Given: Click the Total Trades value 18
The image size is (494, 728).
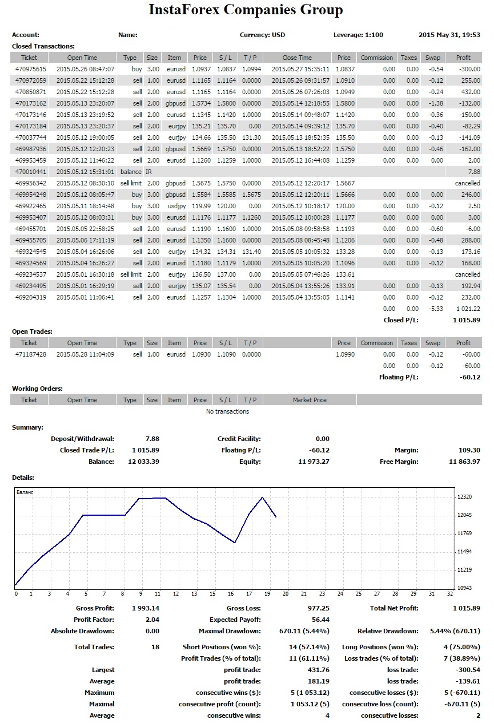Looking at the screenshot, I should 156,647.
